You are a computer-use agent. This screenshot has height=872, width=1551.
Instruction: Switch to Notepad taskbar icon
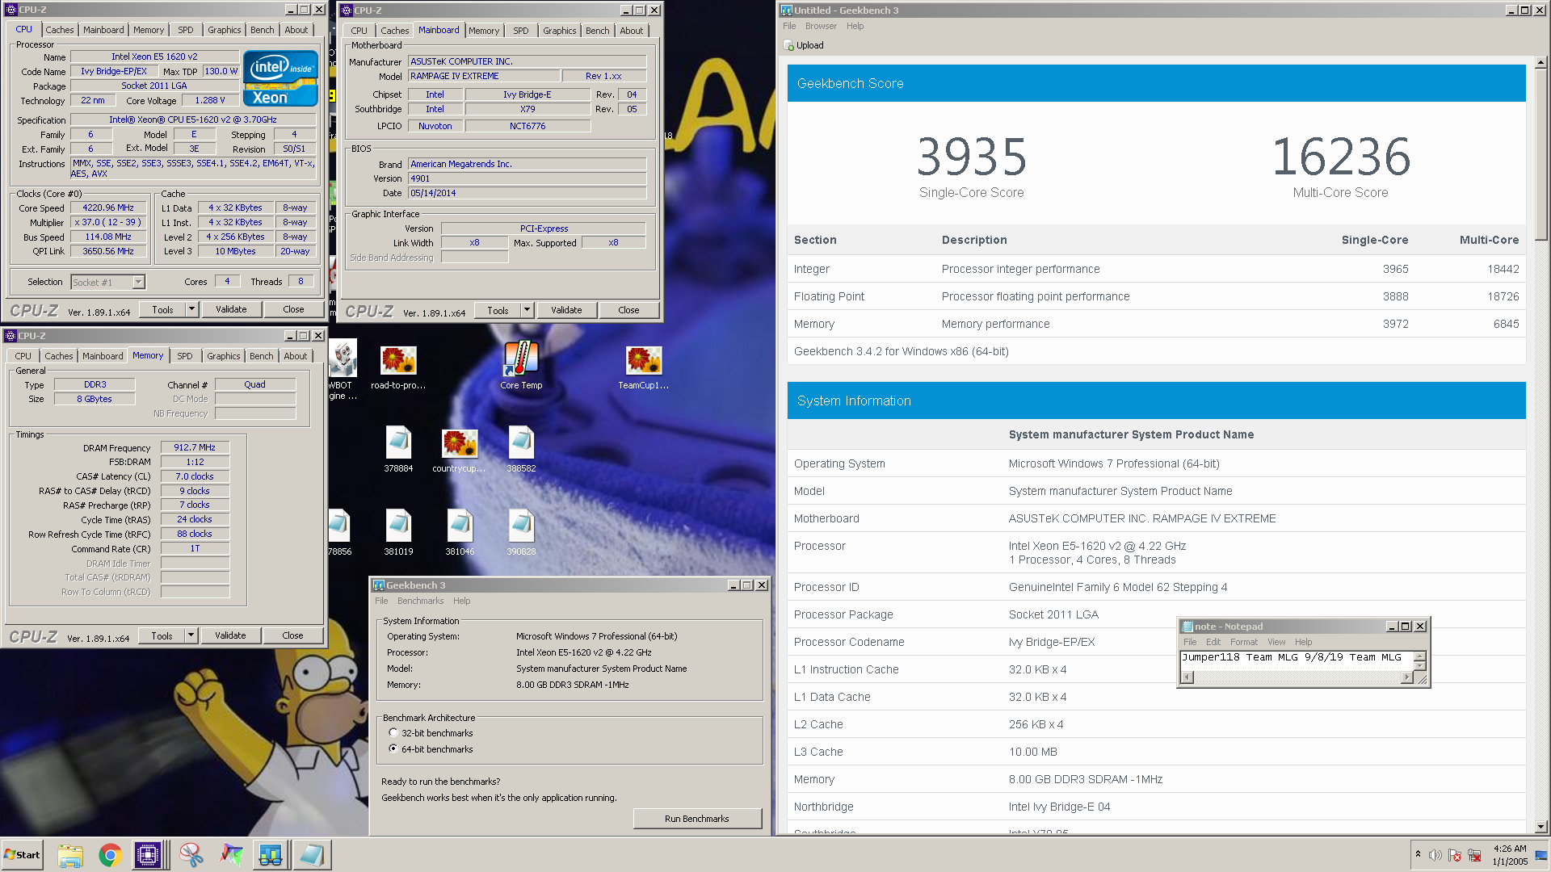pos(311,855)
